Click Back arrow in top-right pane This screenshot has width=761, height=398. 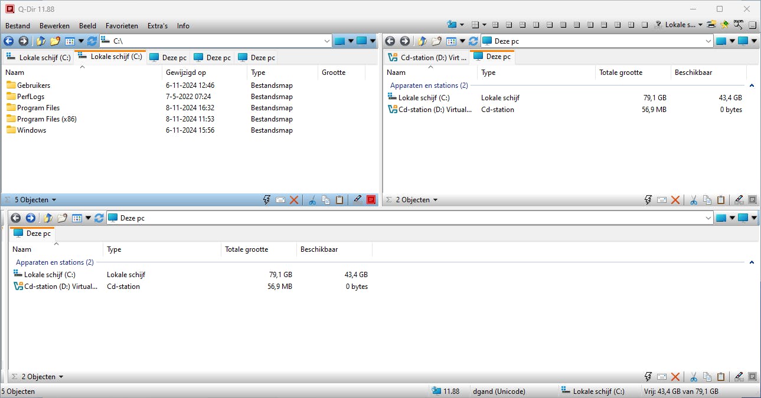(390, 41)
